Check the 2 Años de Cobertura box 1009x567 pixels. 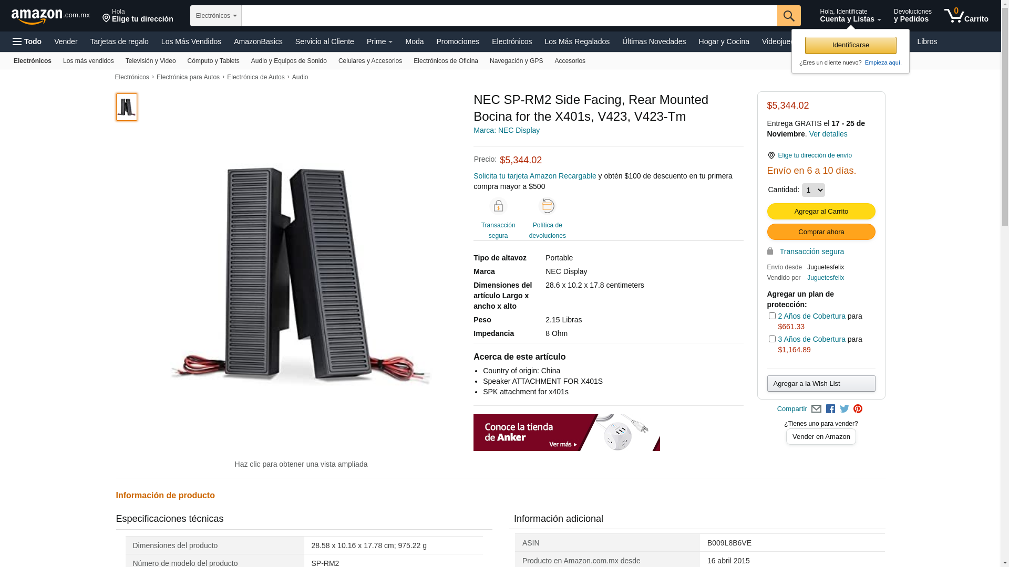772,316
